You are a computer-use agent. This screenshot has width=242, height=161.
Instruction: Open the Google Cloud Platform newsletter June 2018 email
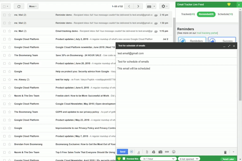(58, 47)
